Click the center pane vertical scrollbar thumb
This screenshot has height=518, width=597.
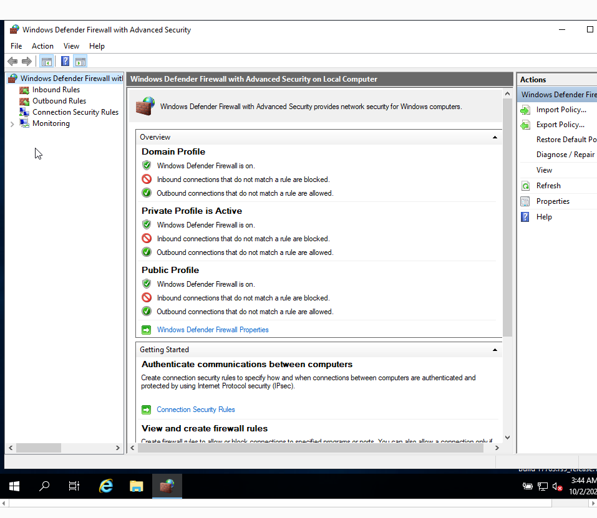click(507, 217)
